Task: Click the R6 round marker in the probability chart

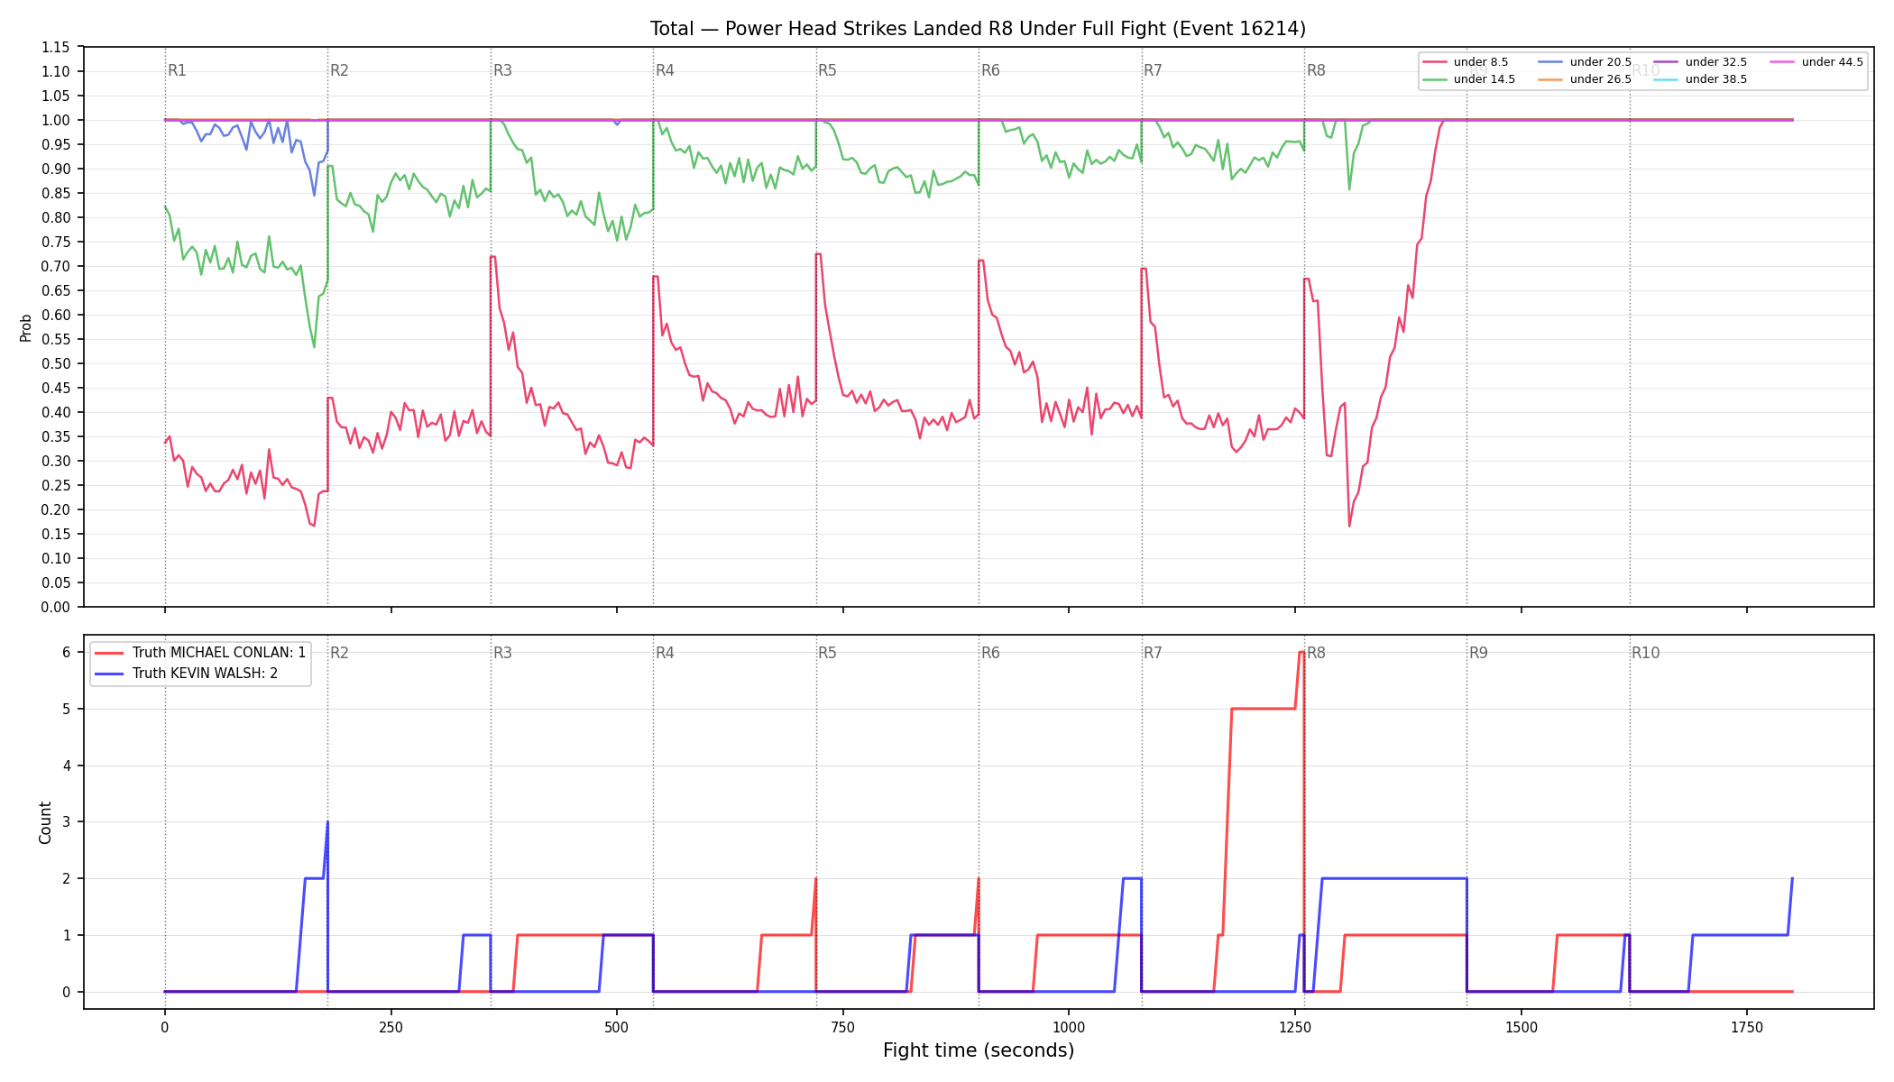Action: tap(990, 70)
